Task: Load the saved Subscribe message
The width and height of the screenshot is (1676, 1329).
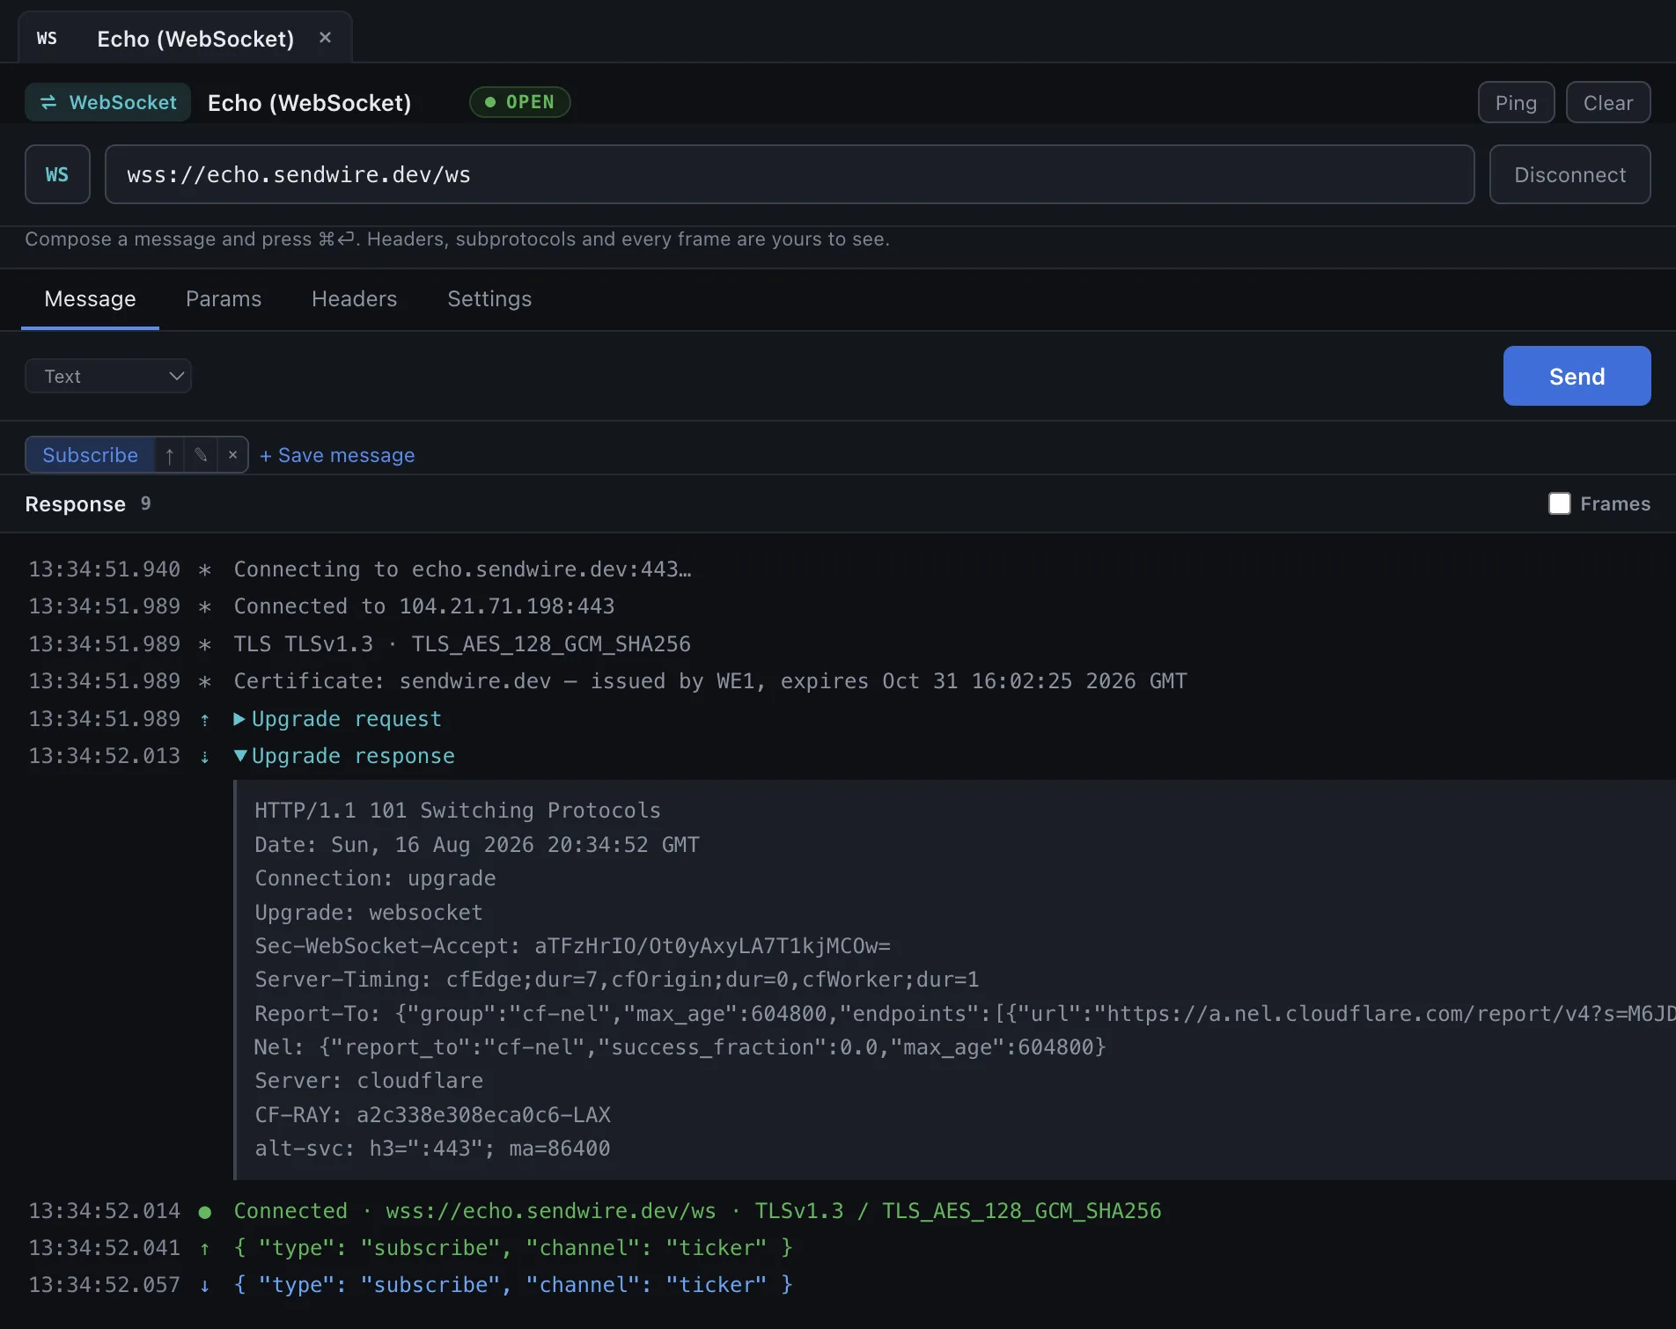Action: [x=90, y=455]
